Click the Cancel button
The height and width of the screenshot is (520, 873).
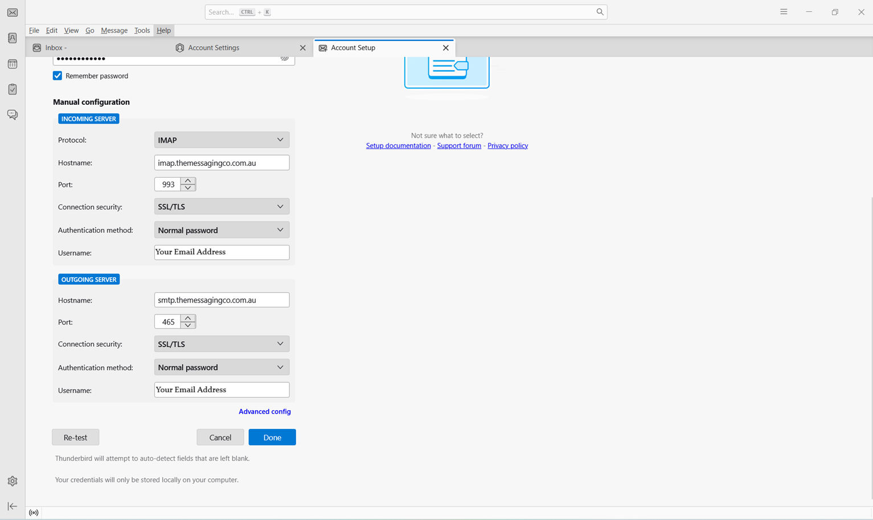220,437
